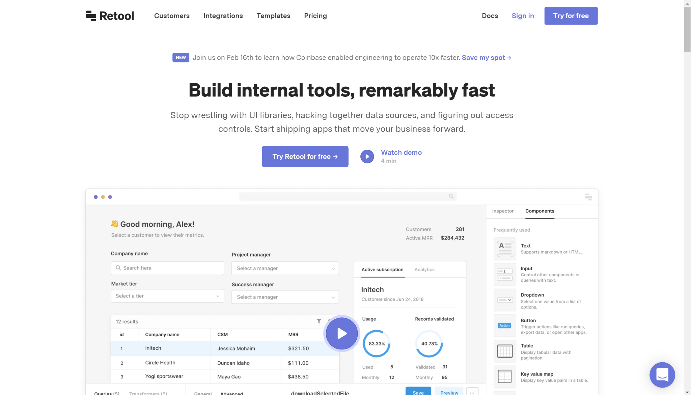Click the filter funnel icon above the table
This screenshot has width=691, height=395.
click(319, 321)
